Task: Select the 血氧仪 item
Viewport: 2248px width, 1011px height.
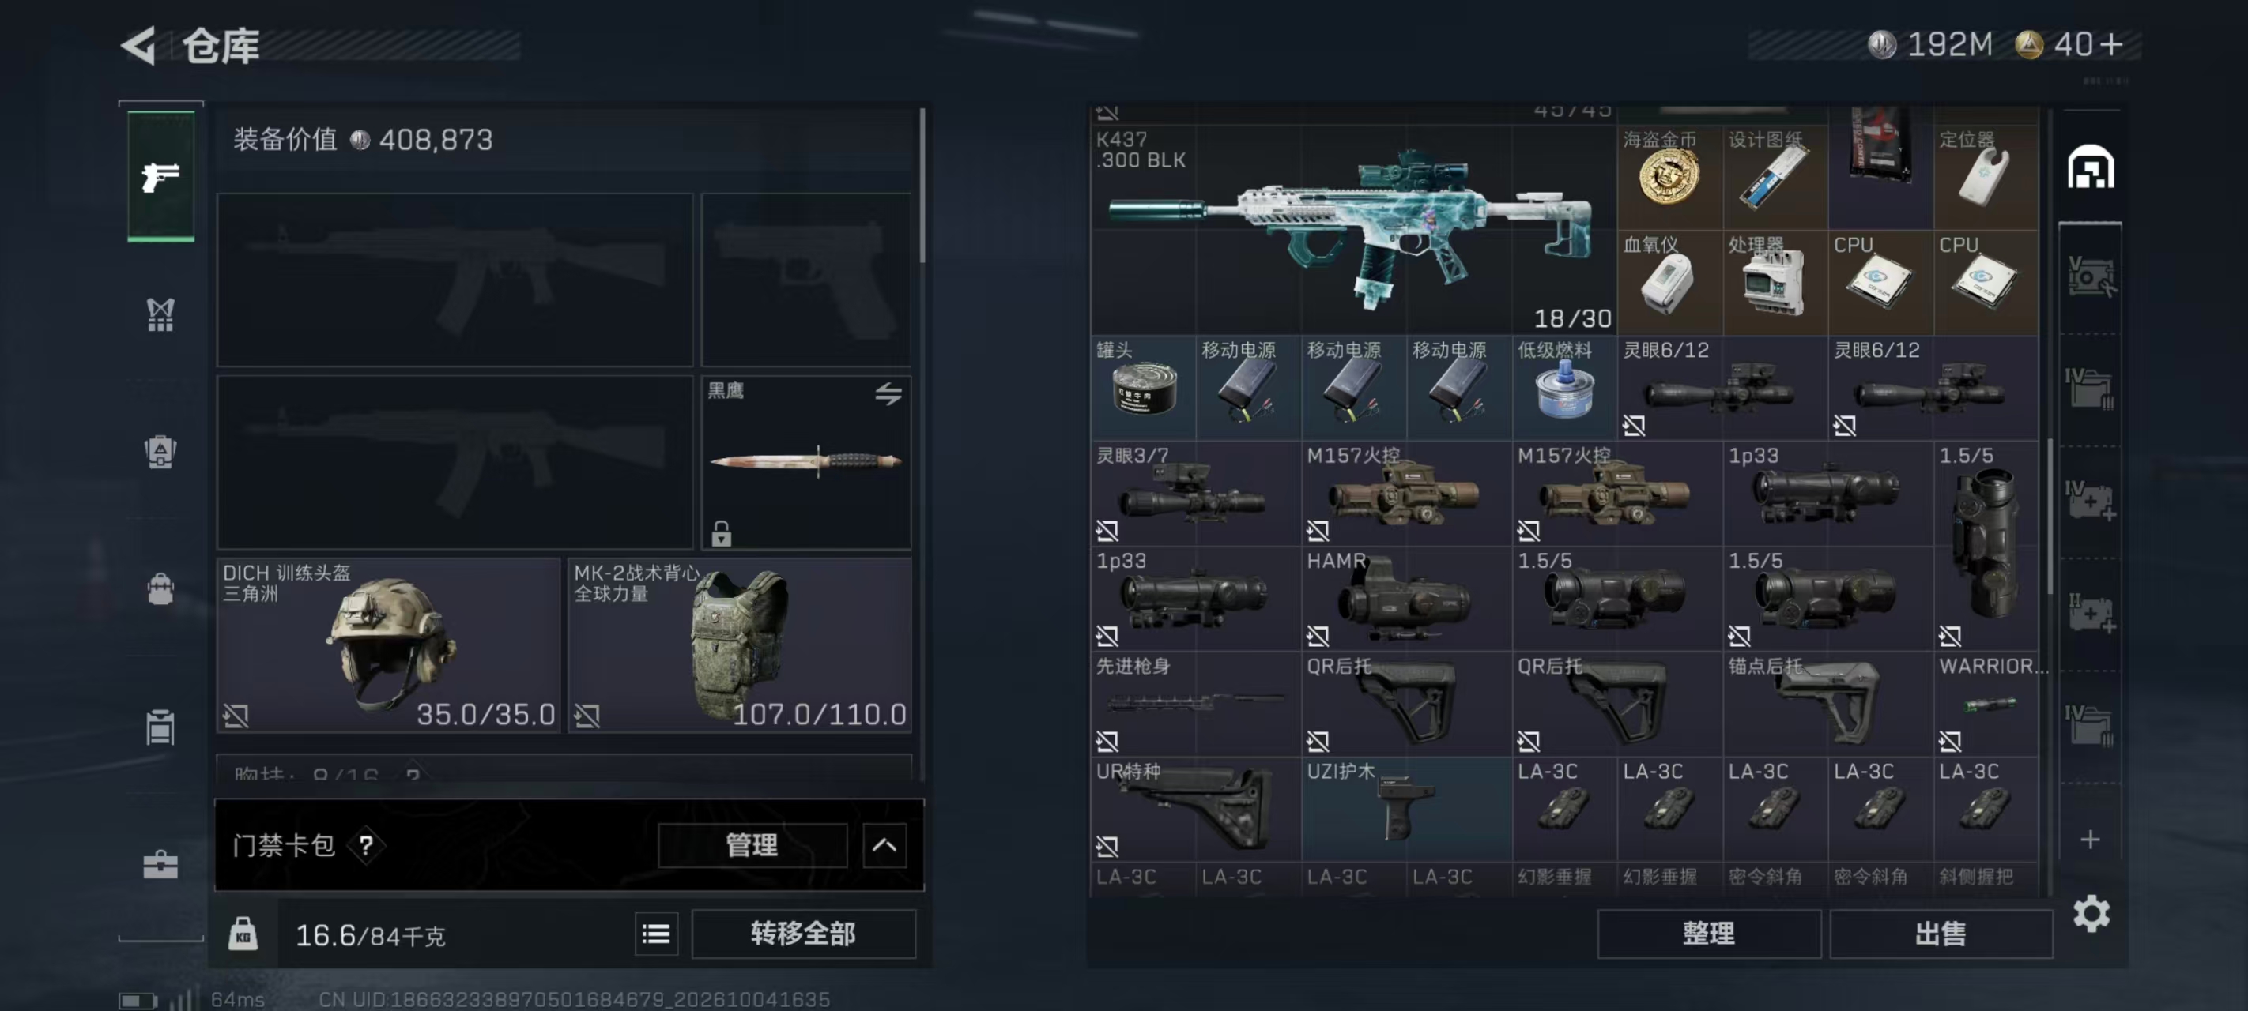Action: pyautogui.click(x=1669, y=283)
